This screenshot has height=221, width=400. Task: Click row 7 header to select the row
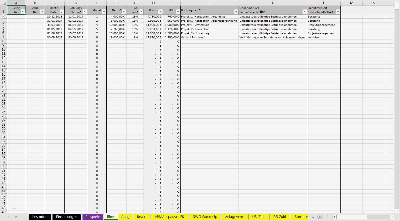pos(4,37)
